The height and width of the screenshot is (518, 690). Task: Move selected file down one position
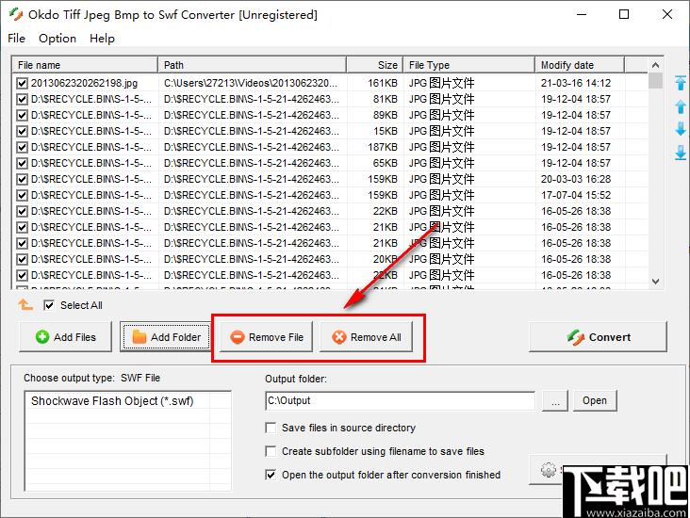click(681, 129)
